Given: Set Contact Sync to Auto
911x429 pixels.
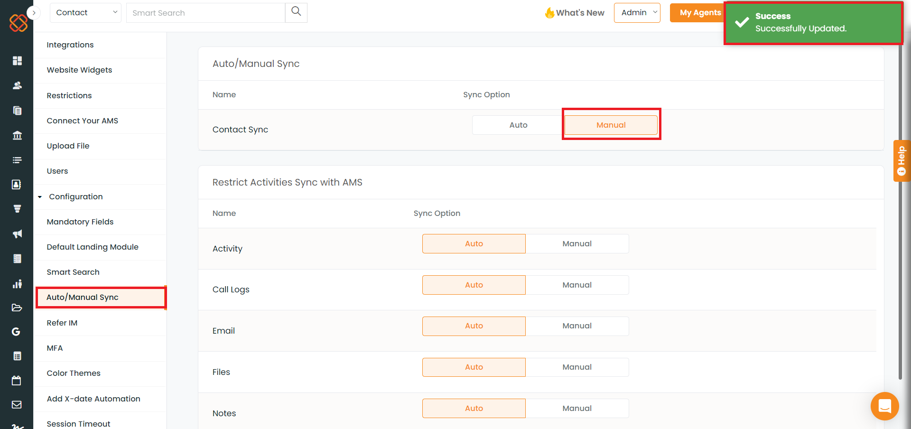Looking at the screenshot, I should click(x=518, y=125).
